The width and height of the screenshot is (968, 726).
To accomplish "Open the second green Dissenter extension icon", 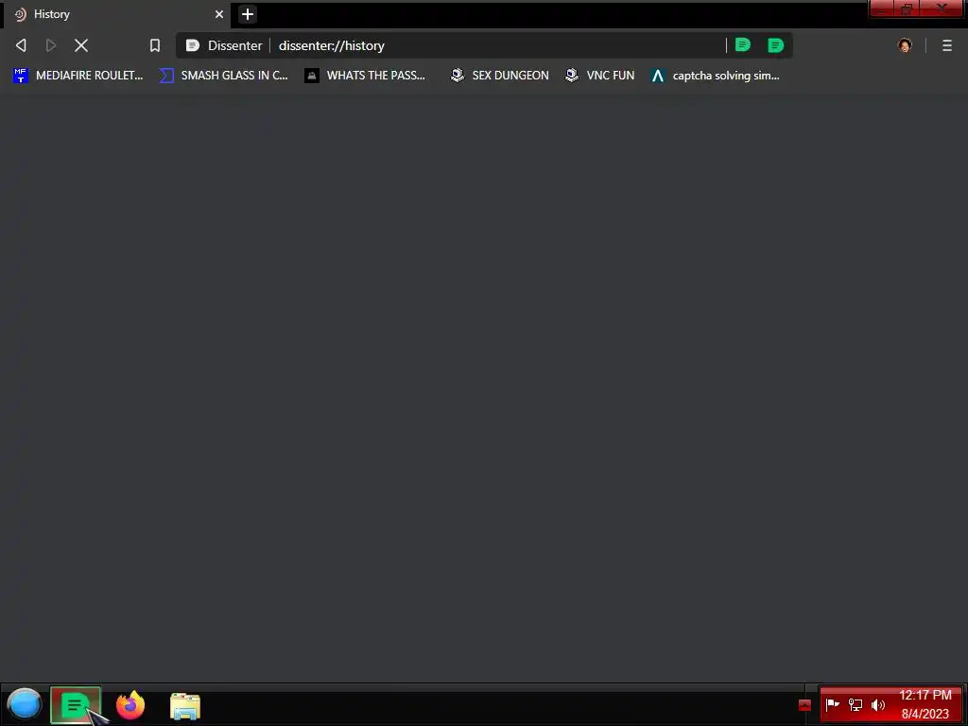I will coord(775,45).
